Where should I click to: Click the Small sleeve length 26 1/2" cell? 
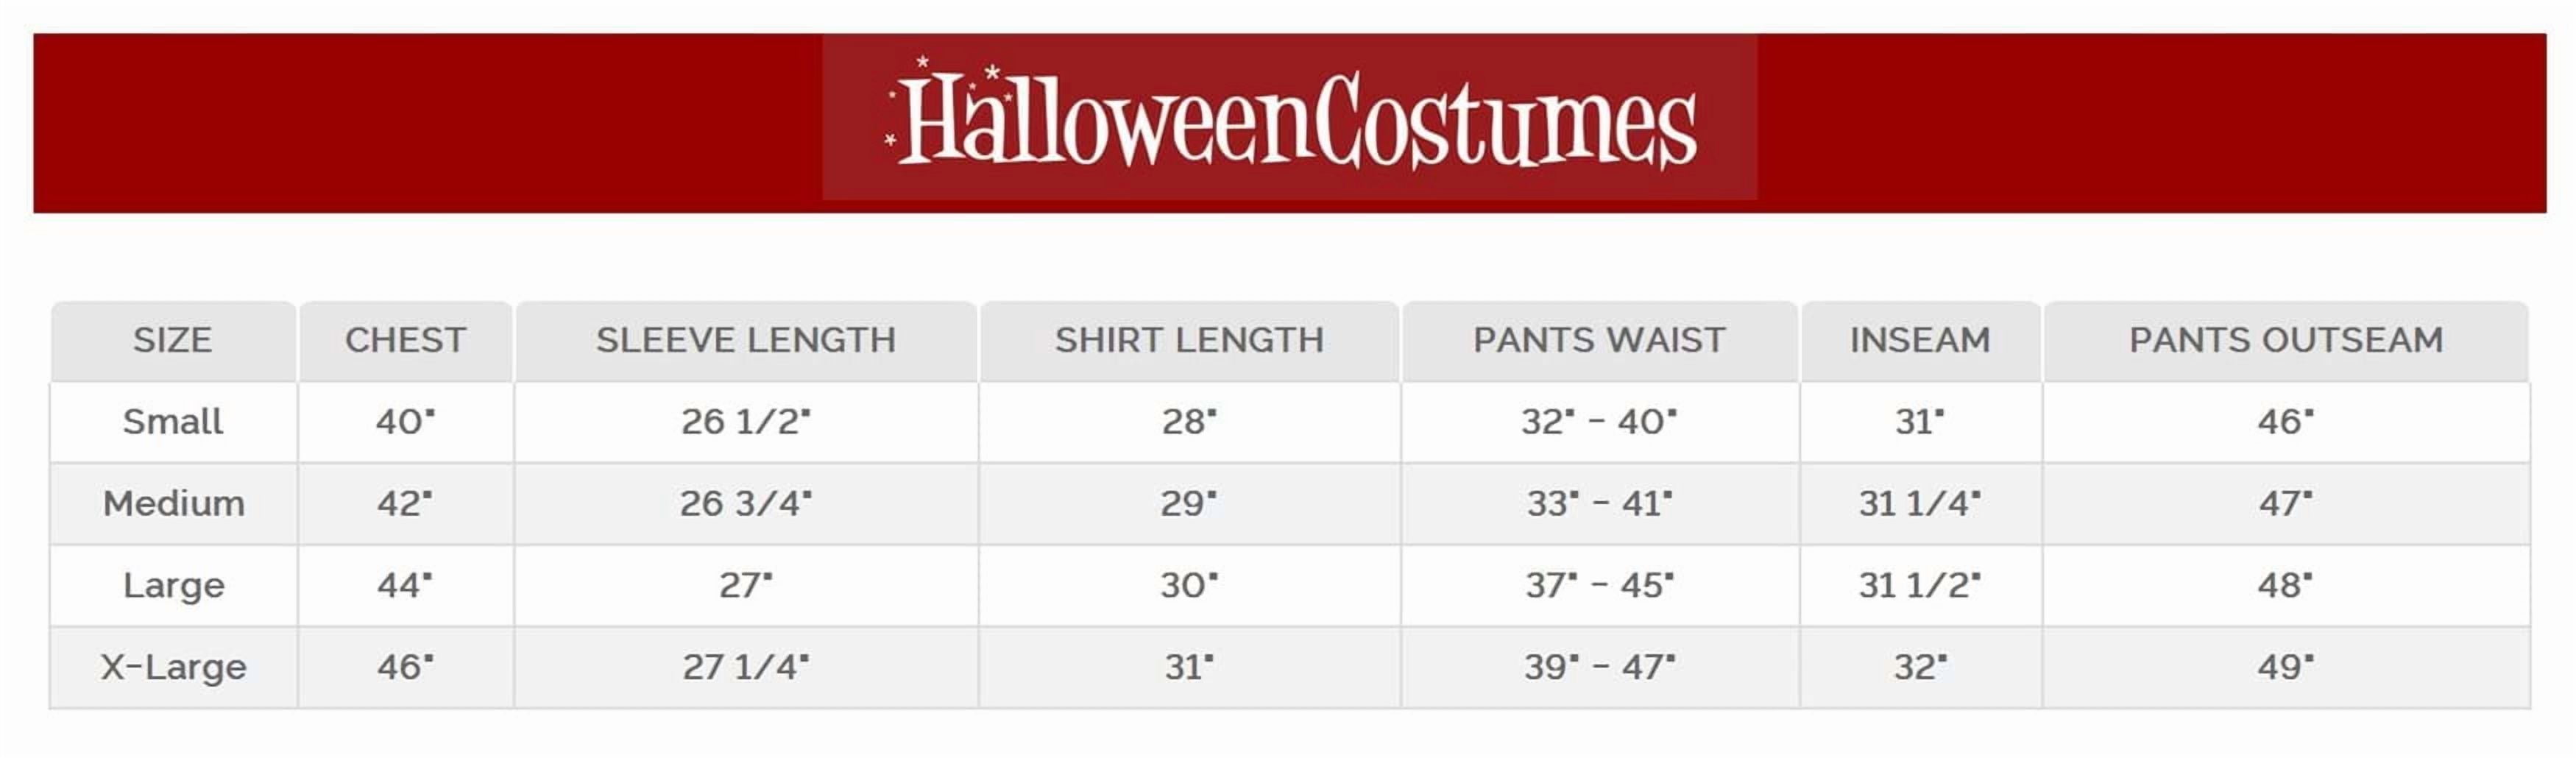click(746, 422)
